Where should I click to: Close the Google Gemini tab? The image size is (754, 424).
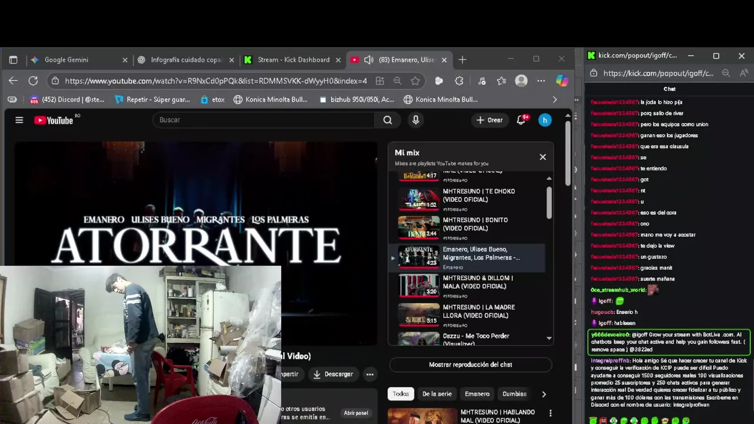pyautogui.click(x=125, y=59)
